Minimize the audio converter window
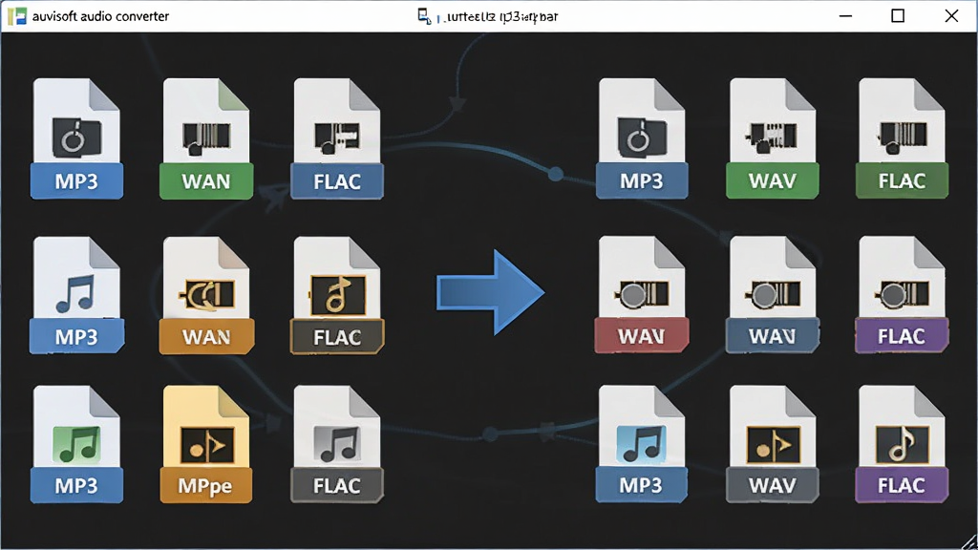978x550 pixels. [846, 15]
